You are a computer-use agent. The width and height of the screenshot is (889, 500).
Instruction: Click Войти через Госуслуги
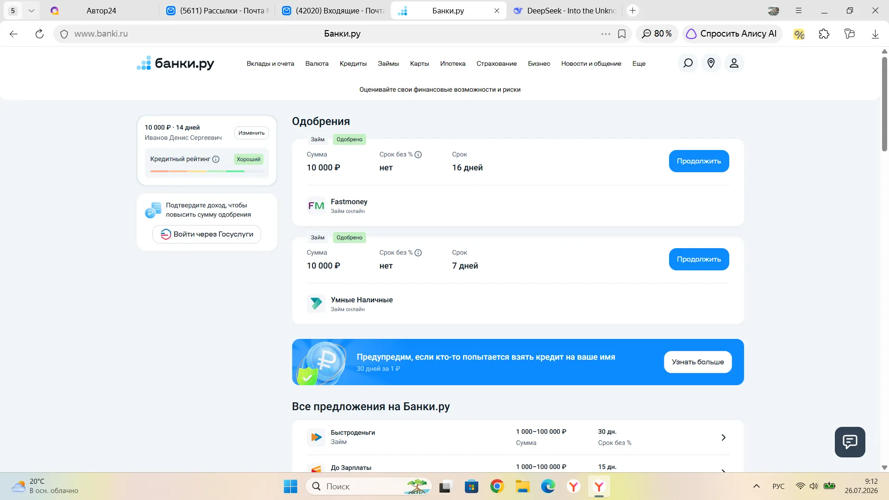(207, 234)
